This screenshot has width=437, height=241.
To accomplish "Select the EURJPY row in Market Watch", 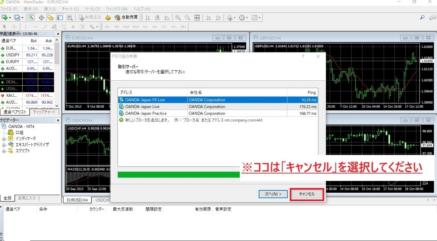I will 27,62.
